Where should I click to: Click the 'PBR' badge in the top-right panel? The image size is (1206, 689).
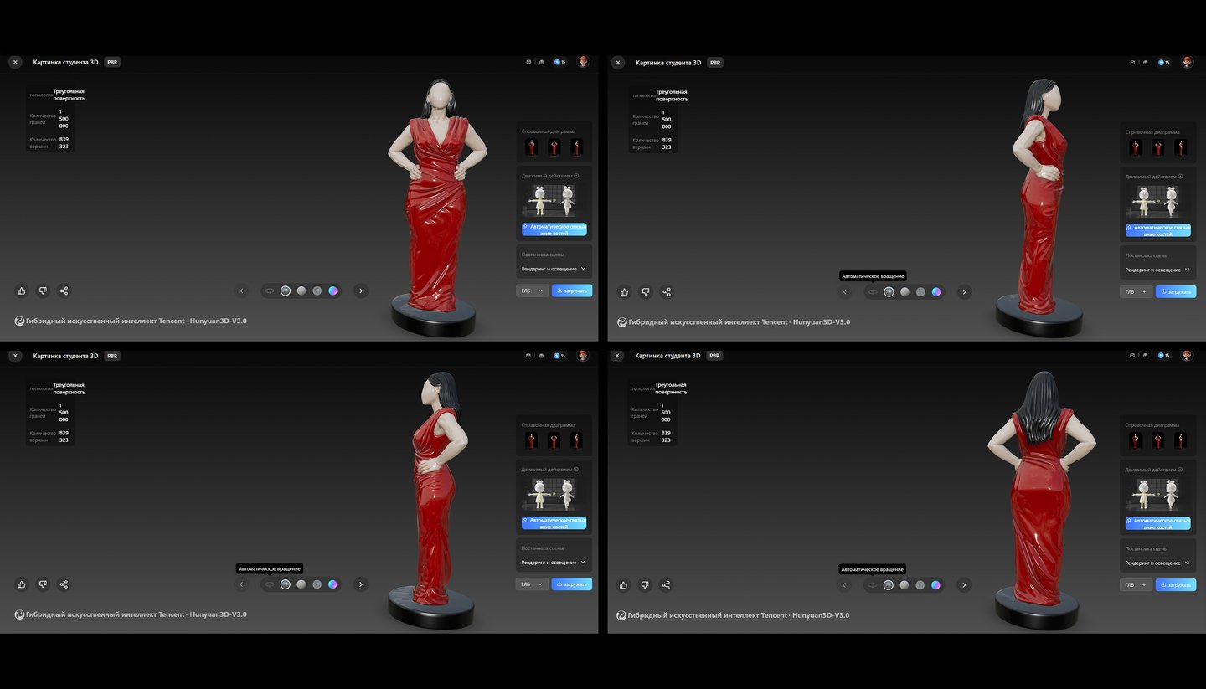tap(715, 62)
